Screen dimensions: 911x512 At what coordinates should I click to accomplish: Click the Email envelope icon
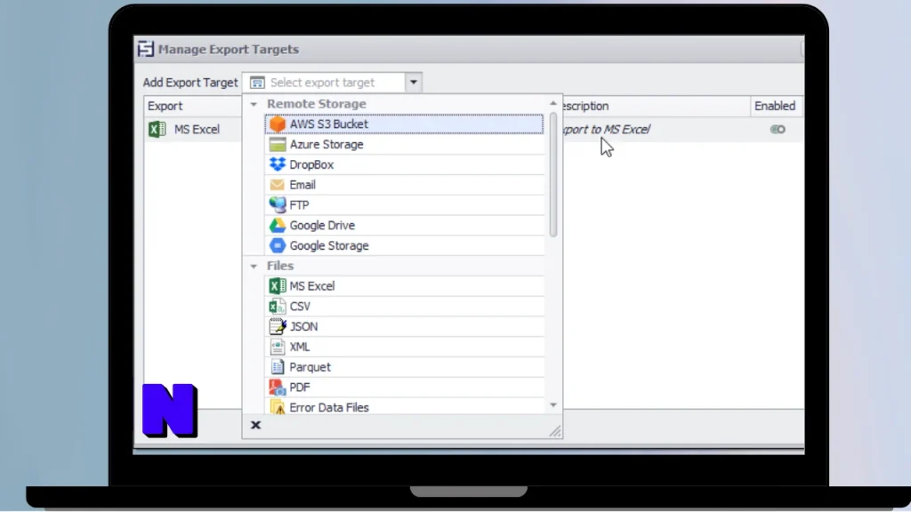click(278, 185)
